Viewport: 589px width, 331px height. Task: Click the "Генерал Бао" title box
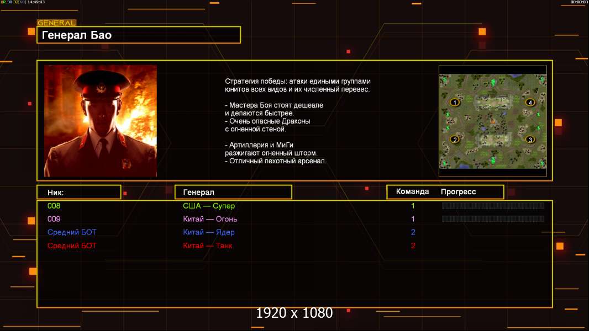[x=138, y=35]
